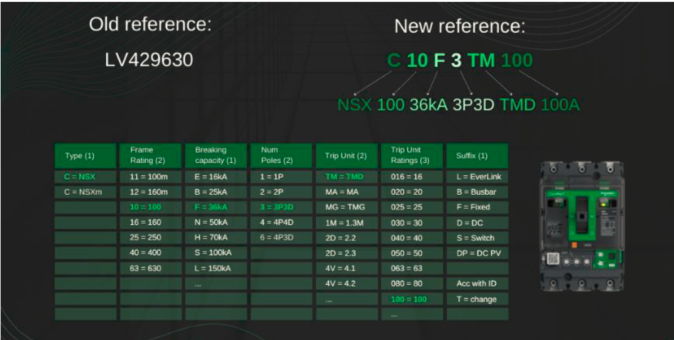Viewport: 674px width, 340px height.
Task: Click "100A" in the decoded description line
Action: click(x=560, y=104)
